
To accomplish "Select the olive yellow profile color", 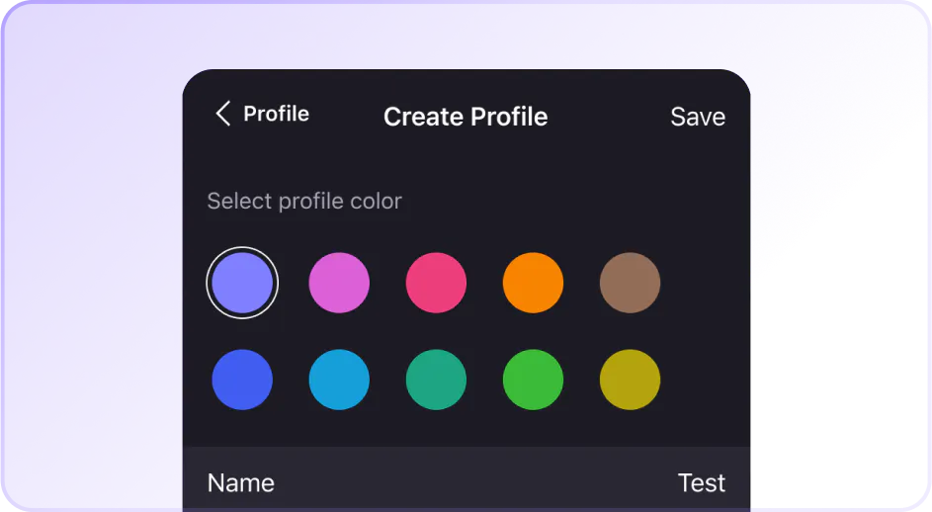I will [x=630, y=380].
